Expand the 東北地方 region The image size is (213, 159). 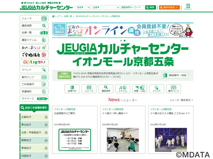(34, 125)
